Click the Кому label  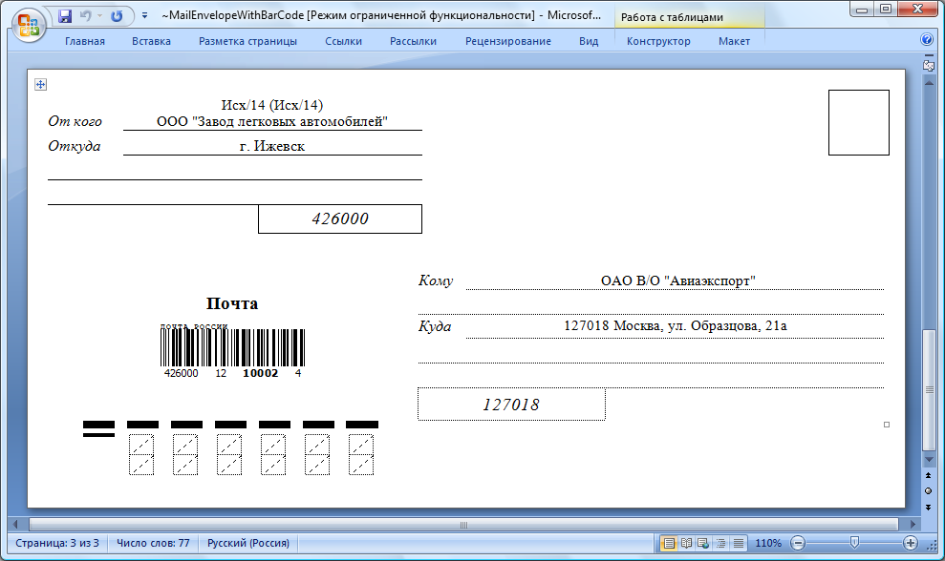pyautogui.click(x=435, y=280)
